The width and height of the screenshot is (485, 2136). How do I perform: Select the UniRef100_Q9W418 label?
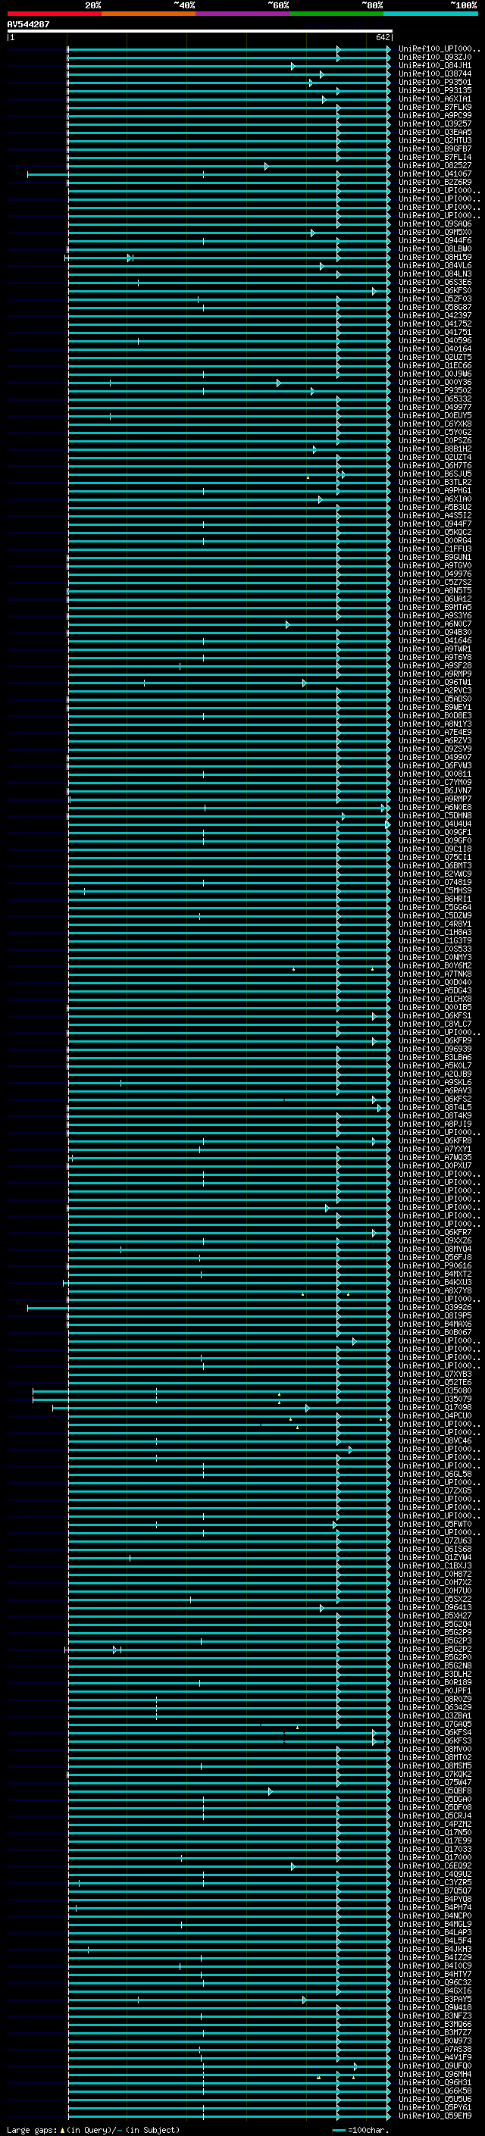(435, 2007)
